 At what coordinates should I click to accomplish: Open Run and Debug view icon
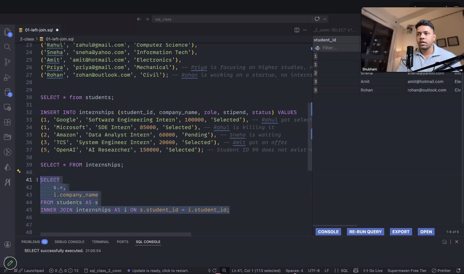click(7, 77)
